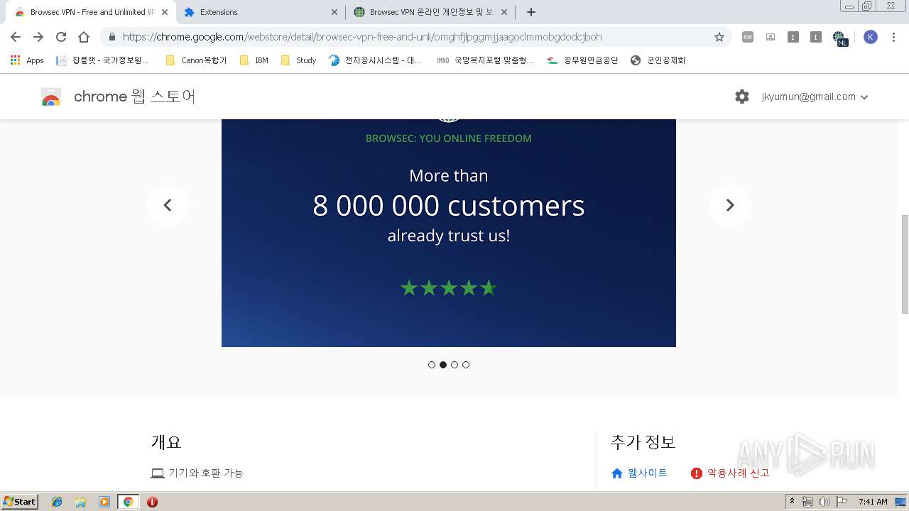Report abuse via 악용사례 신고
909x511 pixels.
[x=730, y=473]
